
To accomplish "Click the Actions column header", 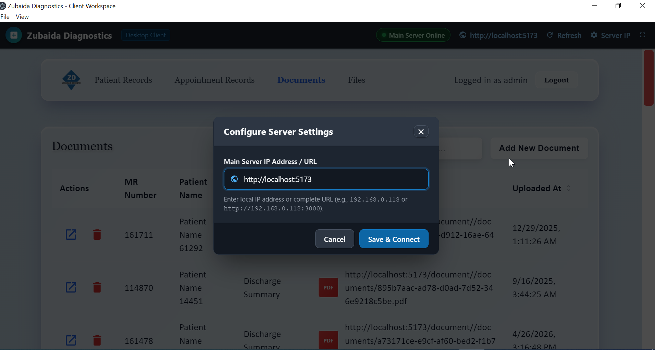I will (74, 189).
